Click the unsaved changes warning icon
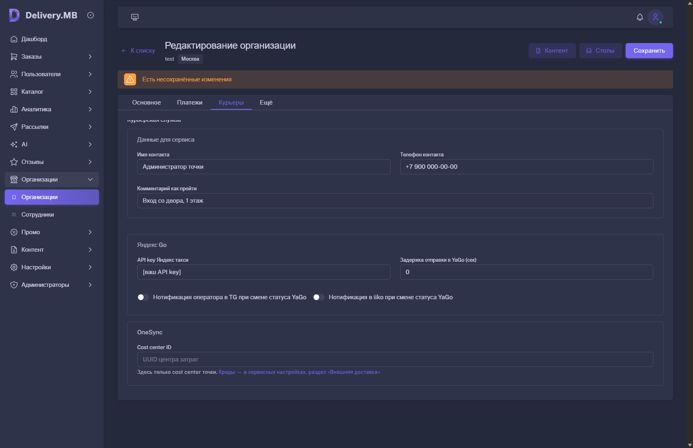This screenshot has height=448, width=693. point(130,79)
